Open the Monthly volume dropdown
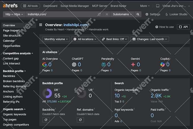The height and width of the screenshot is (129, 193). [56, 39]
